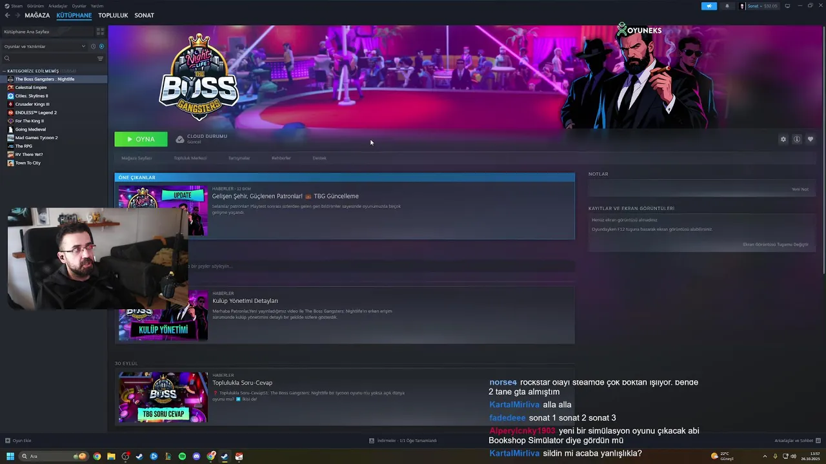Viewport: 826px width, 464px height.
Task: Click the Oyun Ekle plus icon
Action: [x=8, y=441]
